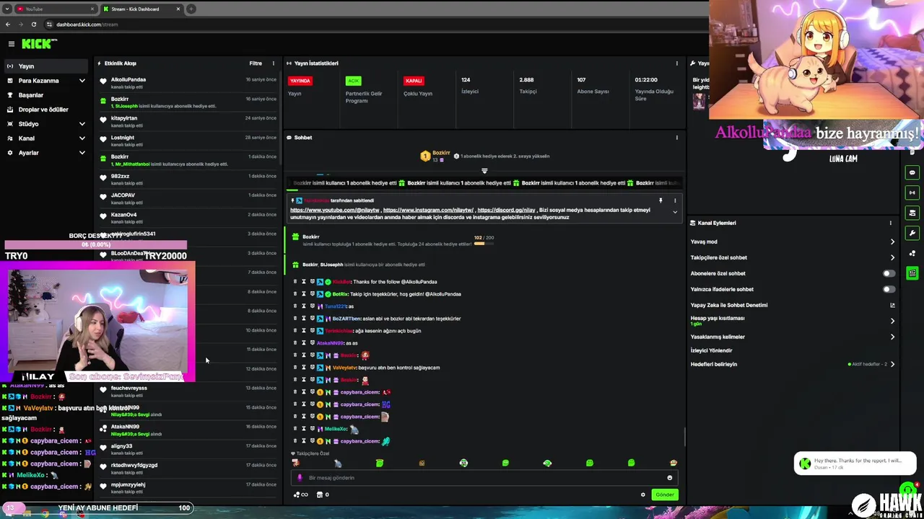Toggle Abonelere özel sohbet switch
Screen dimensions: 924x519
889,273
